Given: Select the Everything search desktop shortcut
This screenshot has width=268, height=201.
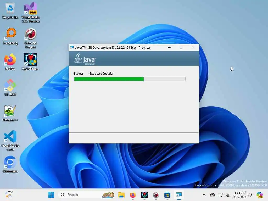Looking at the screenshot, I should (x=10, y=37).
